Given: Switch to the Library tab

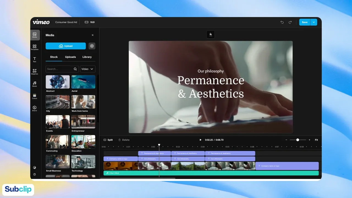Looking at the screenshot, I should (87, 57).
